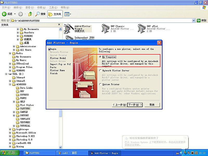This screenshot has height=156, width=208.
Task: Select the My Computer radio button
Action: pyautogui.click(x=100, y=57)
